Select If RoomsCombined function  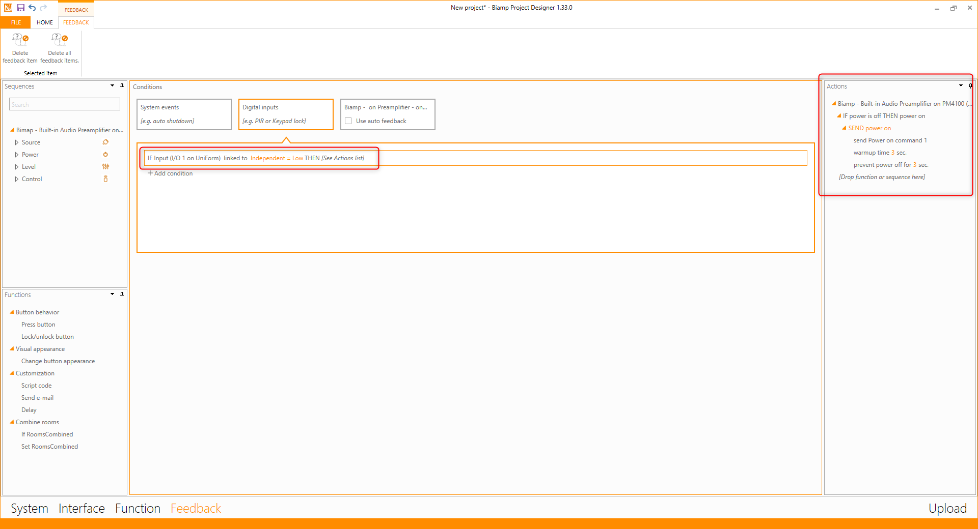point(47,434)
